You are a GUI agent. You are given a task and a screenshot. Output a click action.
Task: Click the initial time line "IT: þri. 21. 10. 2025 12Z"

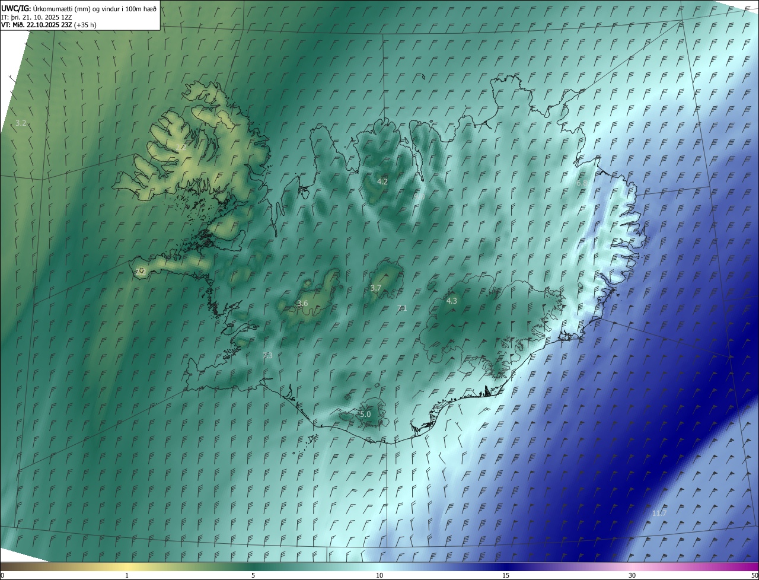coord(37,17)
